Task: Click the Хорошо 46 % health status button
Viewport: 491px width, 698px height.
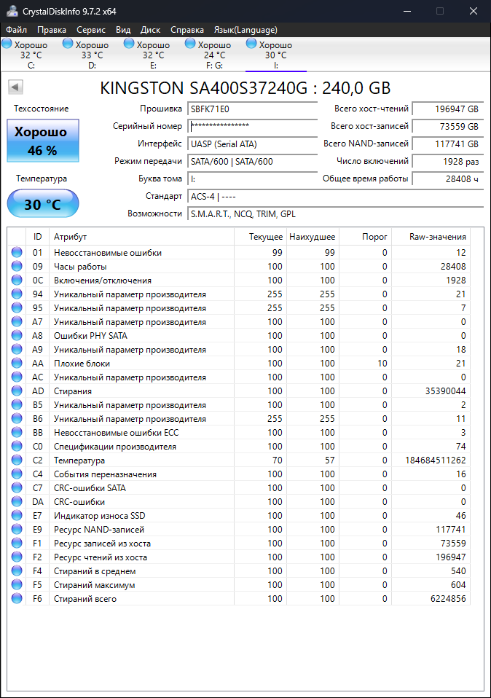Action: tap(43, 141)
